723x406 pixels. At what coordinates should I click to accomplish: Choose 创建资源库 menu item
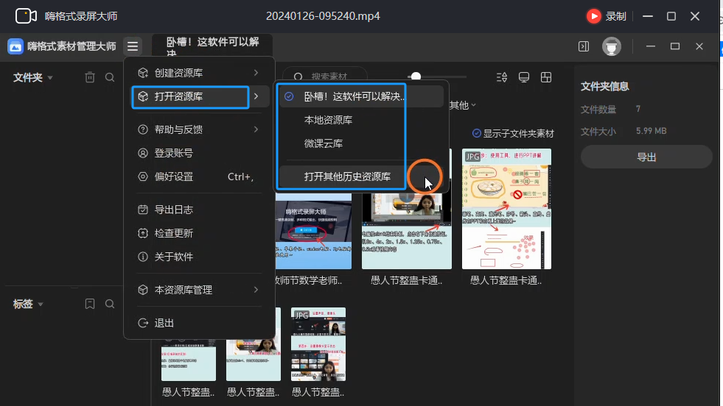(199, 73)
